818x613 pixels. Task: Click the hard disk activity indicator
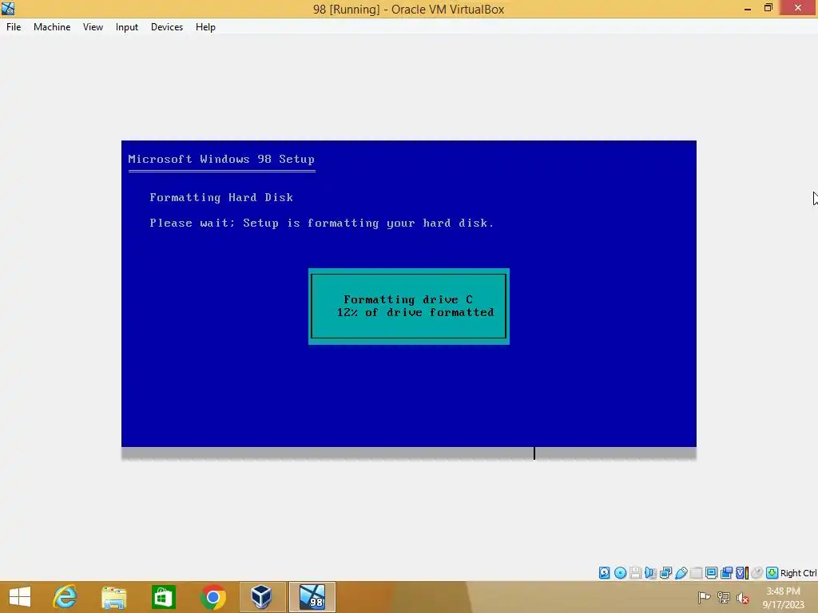coord(604,573)
